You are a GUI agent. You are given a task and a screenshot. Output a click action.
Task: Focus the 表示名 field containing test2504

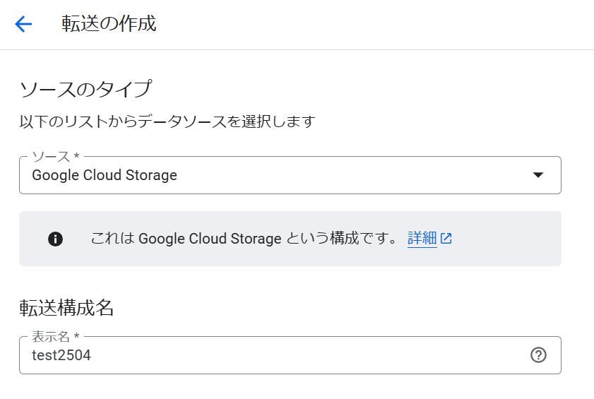290,355
